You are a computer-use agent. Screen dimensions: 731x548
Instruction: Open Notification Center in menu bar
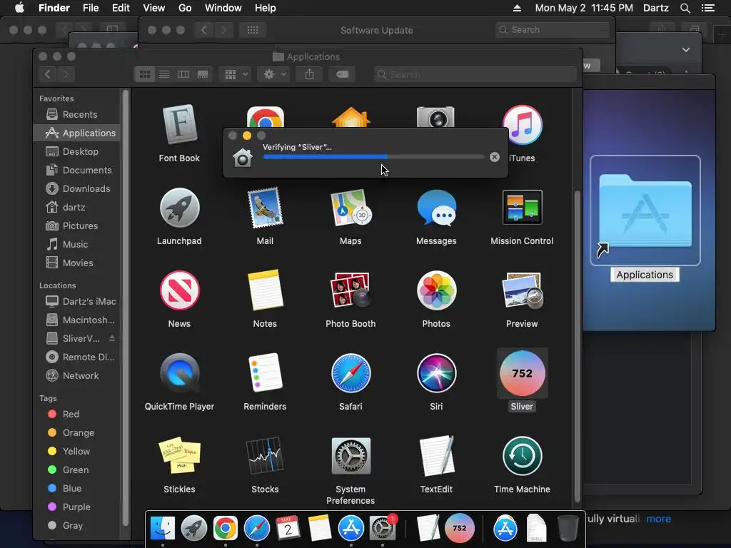[707, 8]
